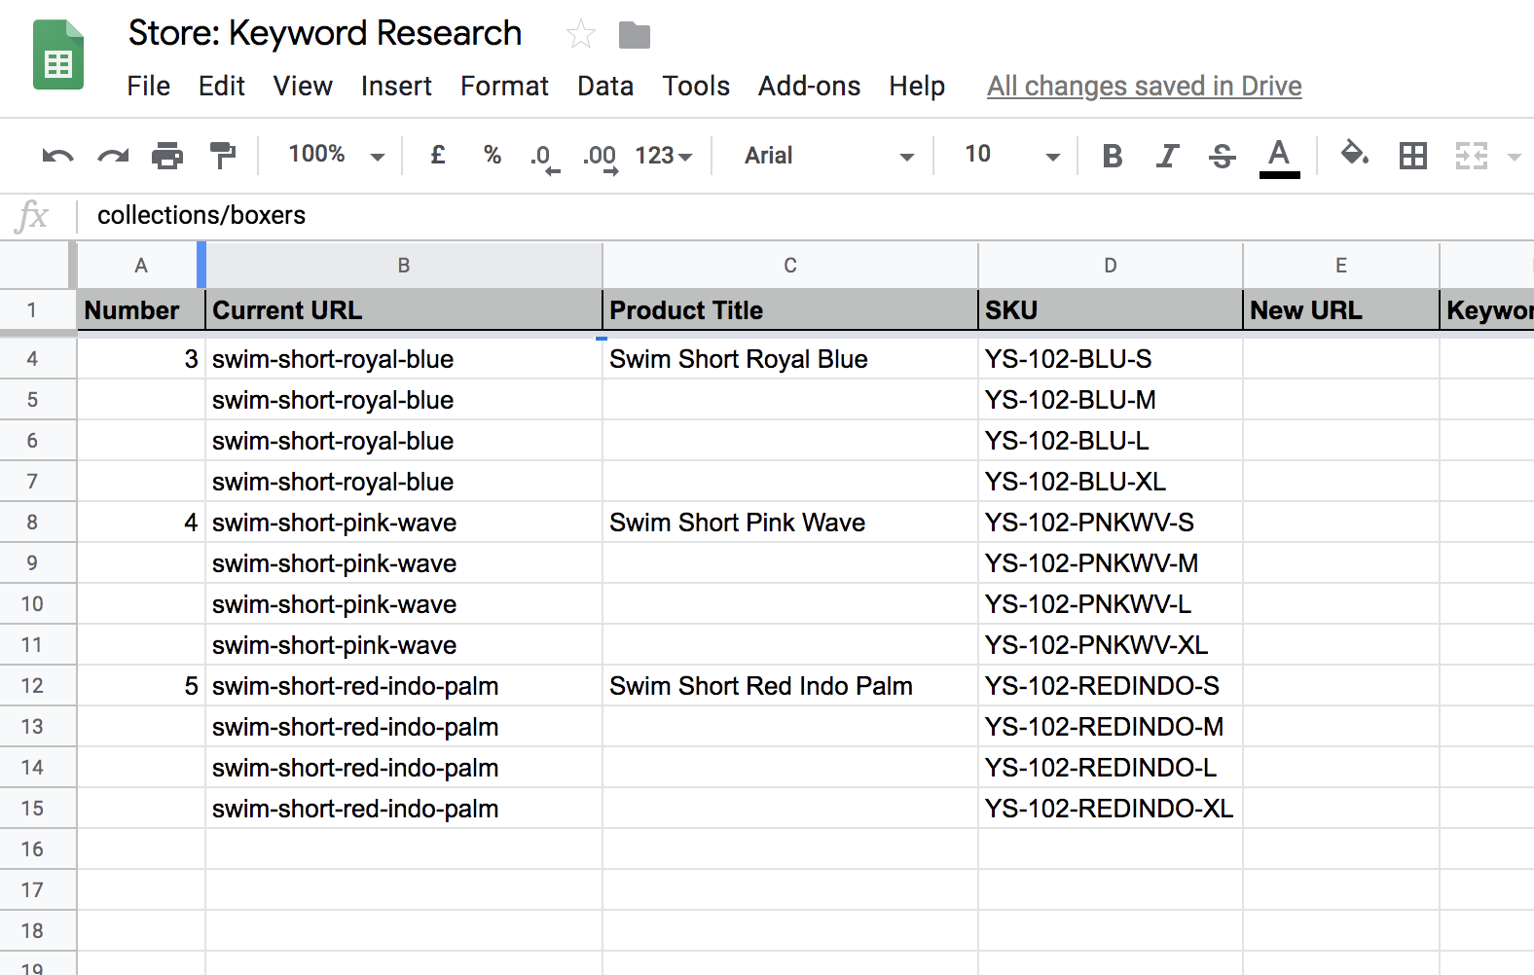Open the fill color paint bucket
The image size is (1534, 975).
pos(1354,154)
